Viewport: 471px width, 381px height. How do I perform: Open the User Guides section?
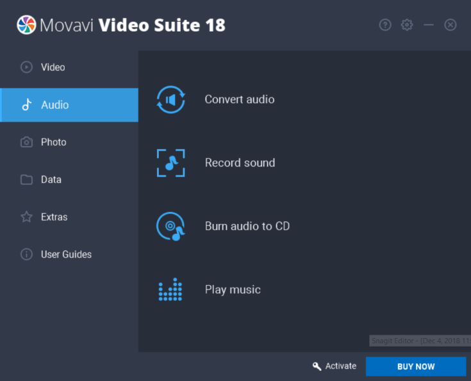coord(69,254)
